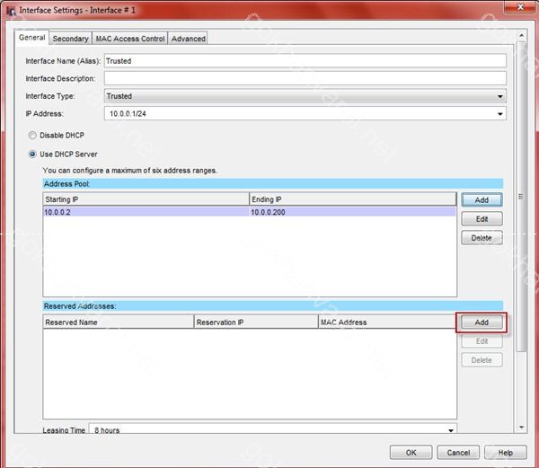Image resolution: width=539 pixels, height=468 pixels.
Task: Click the Interface Description text field
Action: [305, 79]
